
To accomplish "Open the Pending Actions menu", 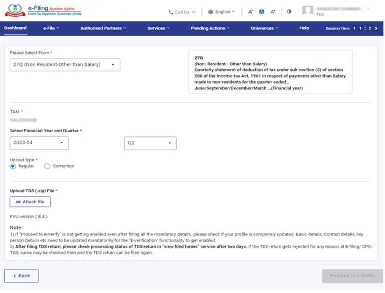I will 210,28.
